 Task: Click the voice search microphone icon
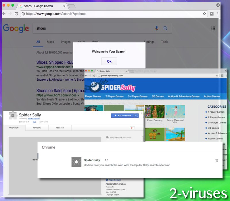tap(157, 28)
